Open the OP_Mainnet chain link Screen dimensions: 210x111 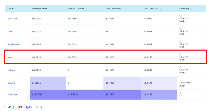tap(14, 44)
